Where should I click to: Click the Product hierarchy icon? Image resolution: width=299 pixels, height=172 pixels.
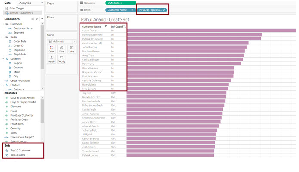coord(7,85)
